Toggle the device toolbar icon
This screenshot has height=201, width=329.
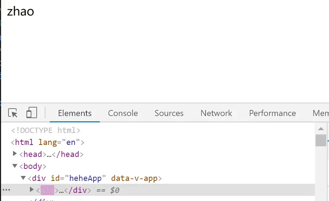pyautogui.click(x=32, y=113)
